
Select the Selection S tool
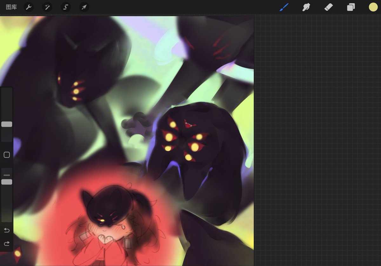pos(66,7)
